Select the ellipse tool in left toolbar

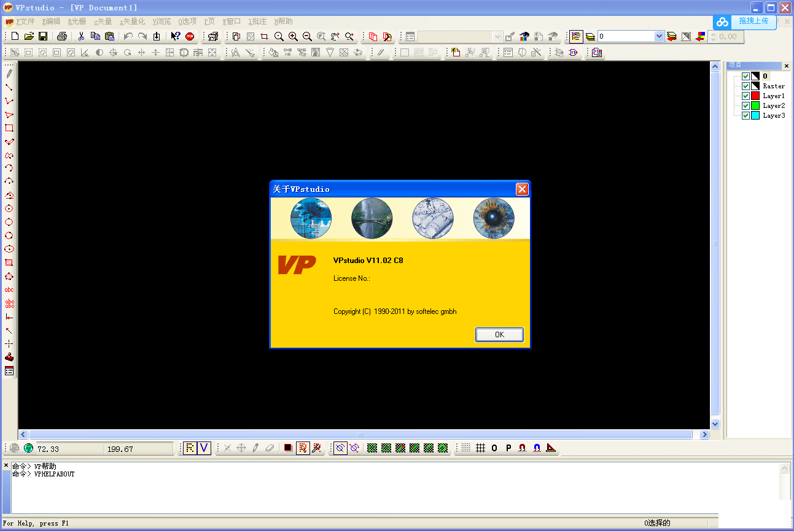pyautogui.click(x=9, y=249)
